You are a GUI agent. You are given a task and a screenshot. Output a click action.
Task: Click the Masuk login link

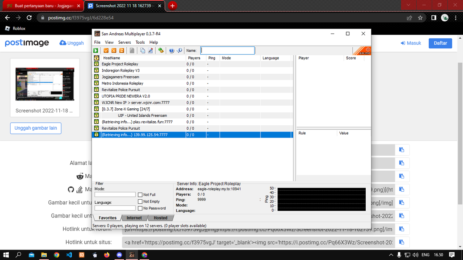click(x=411, y=43)
